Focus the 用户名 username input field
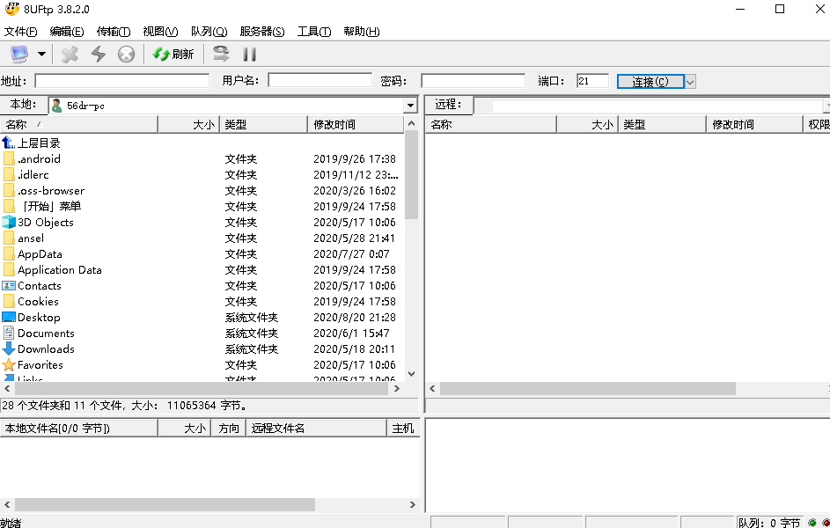 coord(320,80)
